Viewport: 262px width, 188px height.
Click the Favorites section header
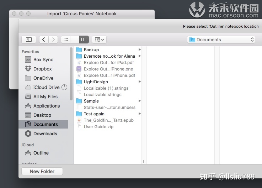click(30, 52)
